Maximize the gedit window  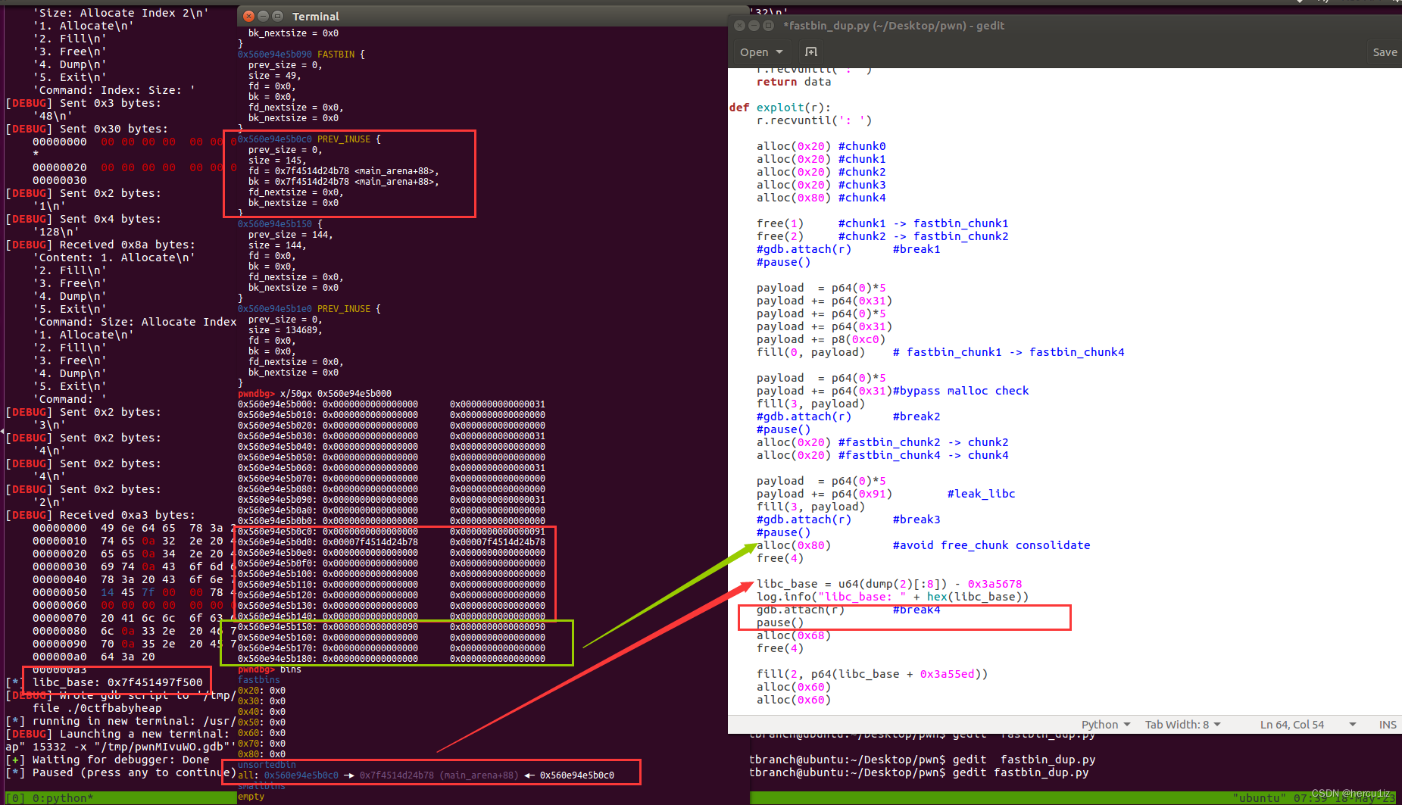pos(768,26)
